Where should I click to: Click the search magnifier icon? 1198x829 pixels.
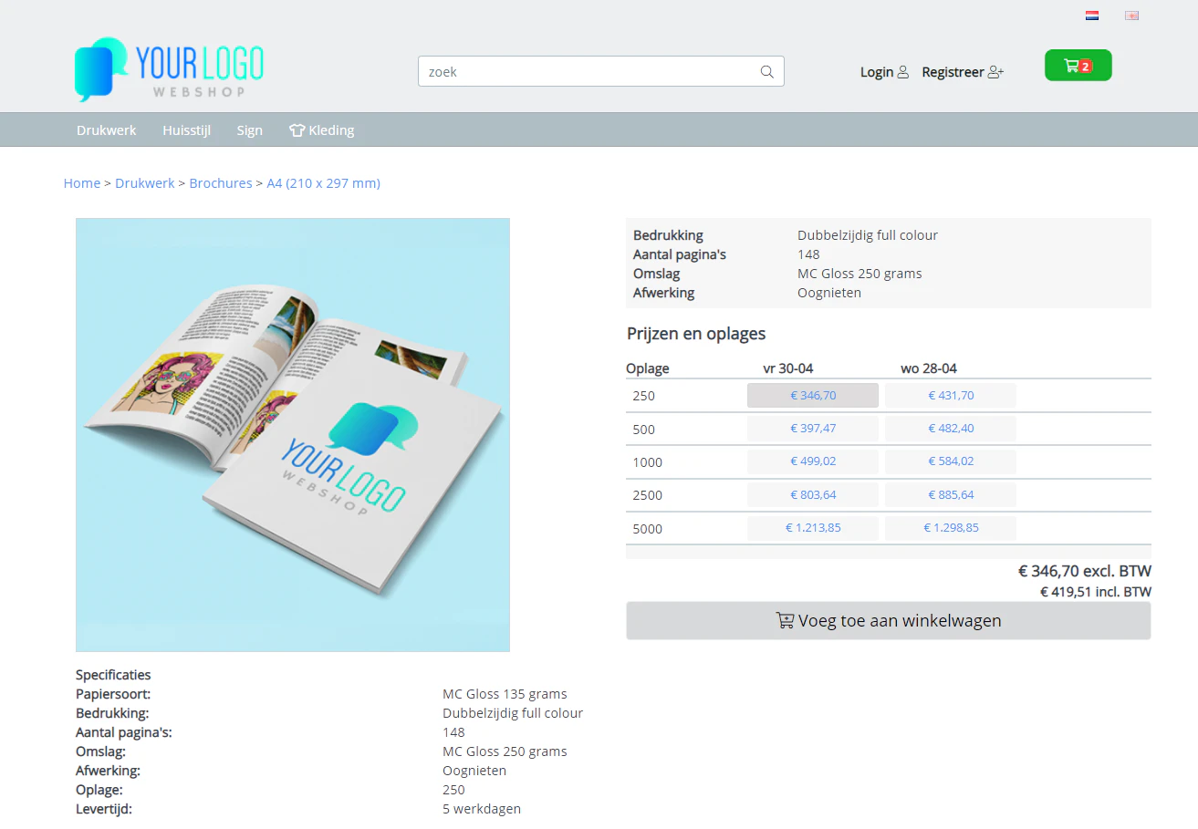(766, 71)
